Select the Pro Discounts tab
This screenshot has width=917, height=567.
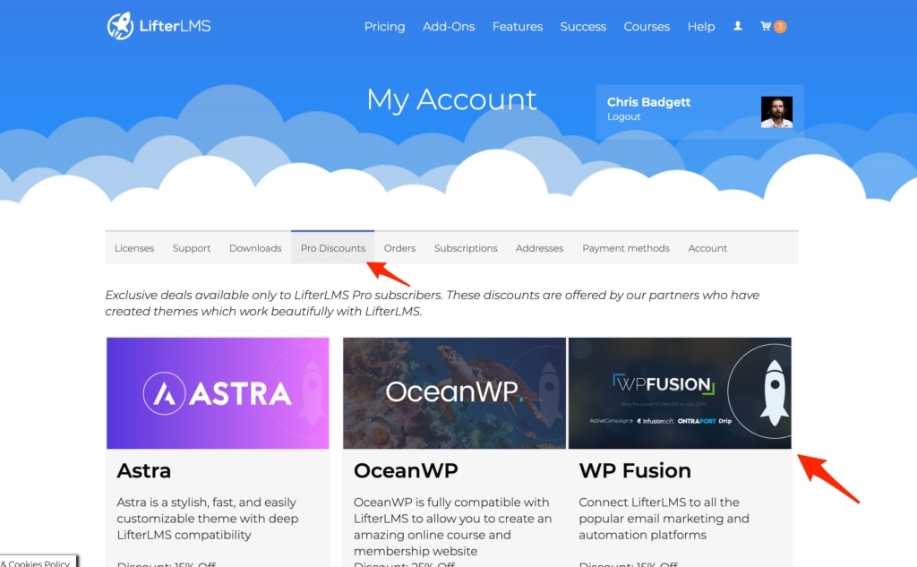click(x=333, y=248)
